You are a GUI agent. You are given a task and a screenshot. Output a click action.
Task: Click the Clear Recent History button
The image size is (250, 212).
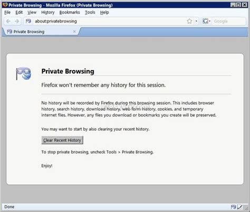click(x=62, y=140)
